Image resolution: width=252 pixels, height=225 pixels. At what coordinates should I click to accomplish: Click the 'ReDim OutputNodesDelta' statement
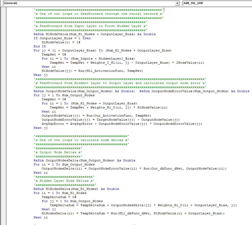(x=84, y=160)
